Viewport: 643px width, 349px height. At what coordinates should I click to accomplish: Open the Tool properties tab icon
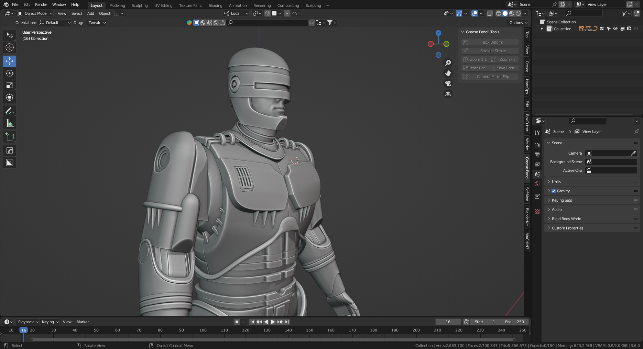[x=537, y=133]
